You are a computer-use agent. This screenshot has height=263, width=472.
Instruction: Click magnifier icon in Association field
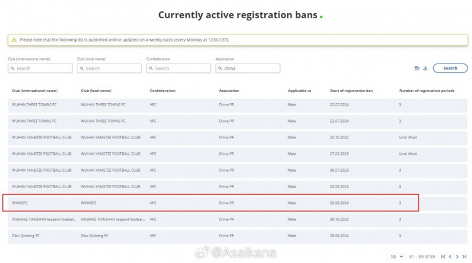pos(220,69)
